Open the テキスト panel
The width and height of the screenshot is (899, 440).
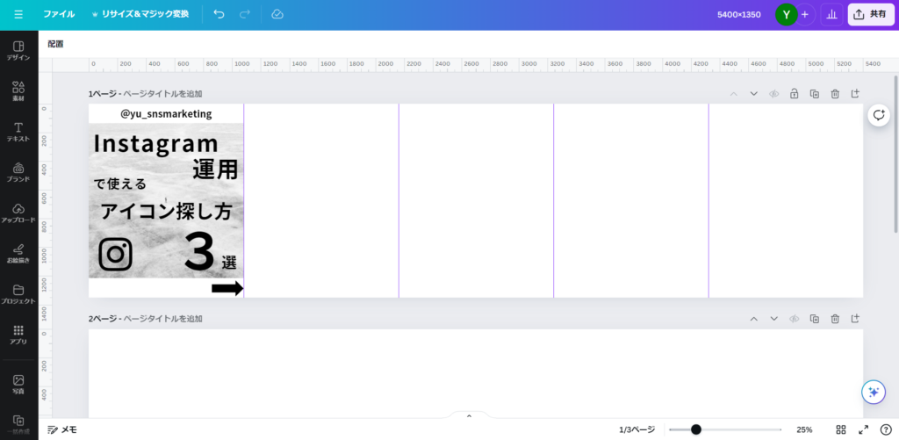(18, 132)
